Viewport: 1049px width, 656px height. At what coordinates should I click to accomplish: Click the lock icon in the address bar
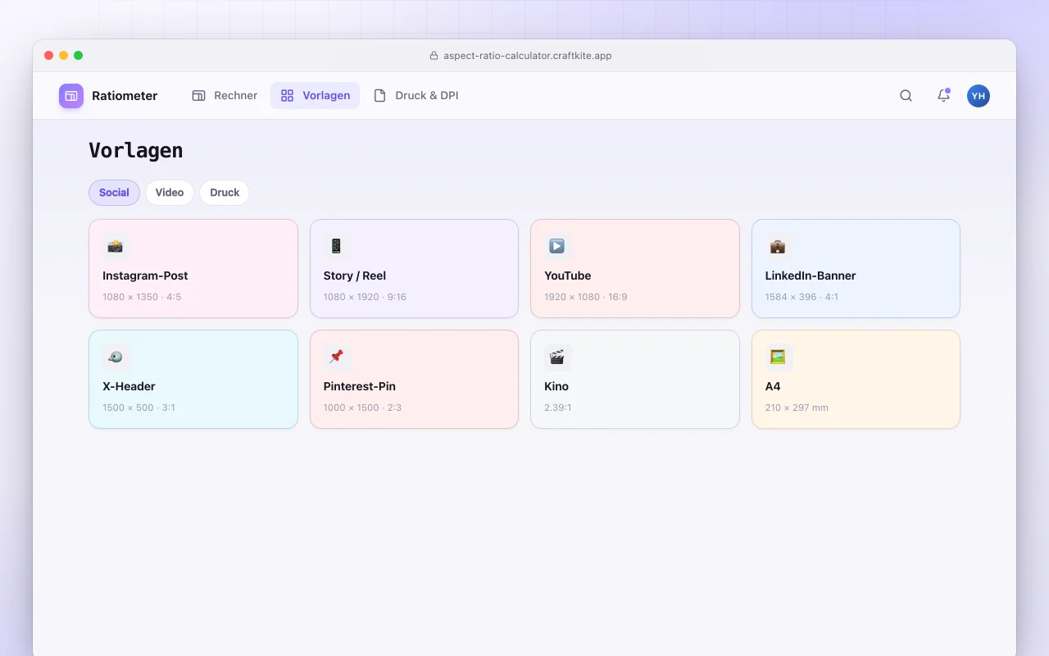click(x=434, y=56)
